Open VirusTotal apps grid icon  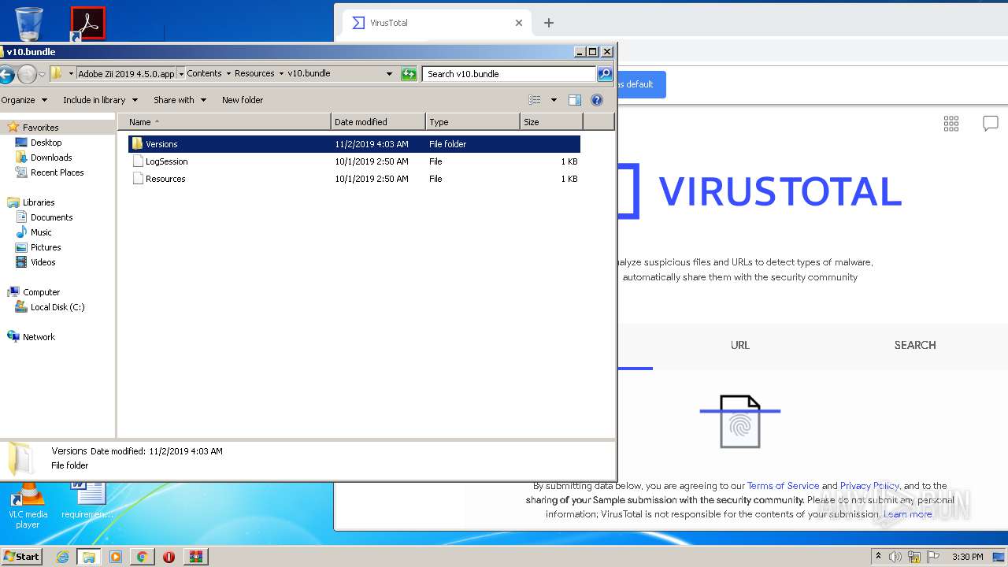(x=951, y=123)
